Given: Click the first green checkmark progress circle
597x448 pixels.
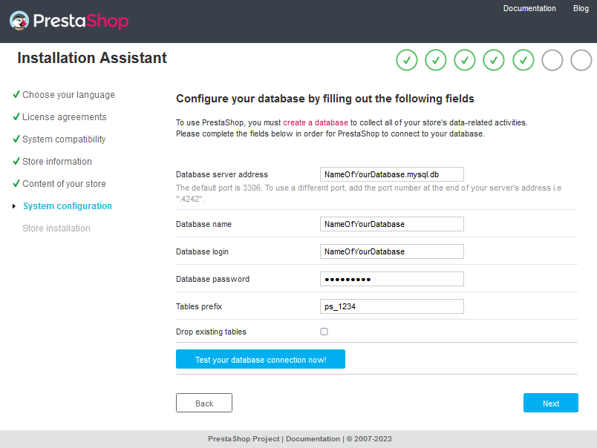Looking at the screenshot, I should coord(407,60).
